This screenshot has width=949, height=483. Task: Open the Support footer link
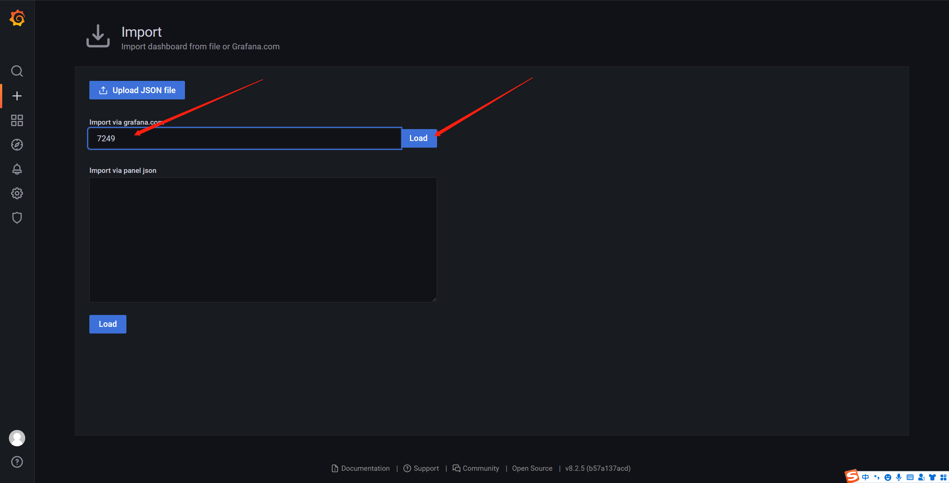[x=426, y=469]
